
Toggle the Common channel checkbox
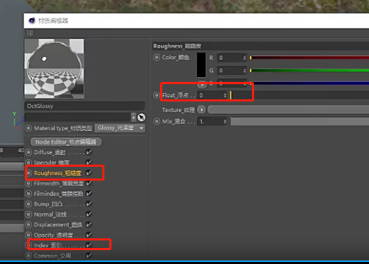click(88, 255)
